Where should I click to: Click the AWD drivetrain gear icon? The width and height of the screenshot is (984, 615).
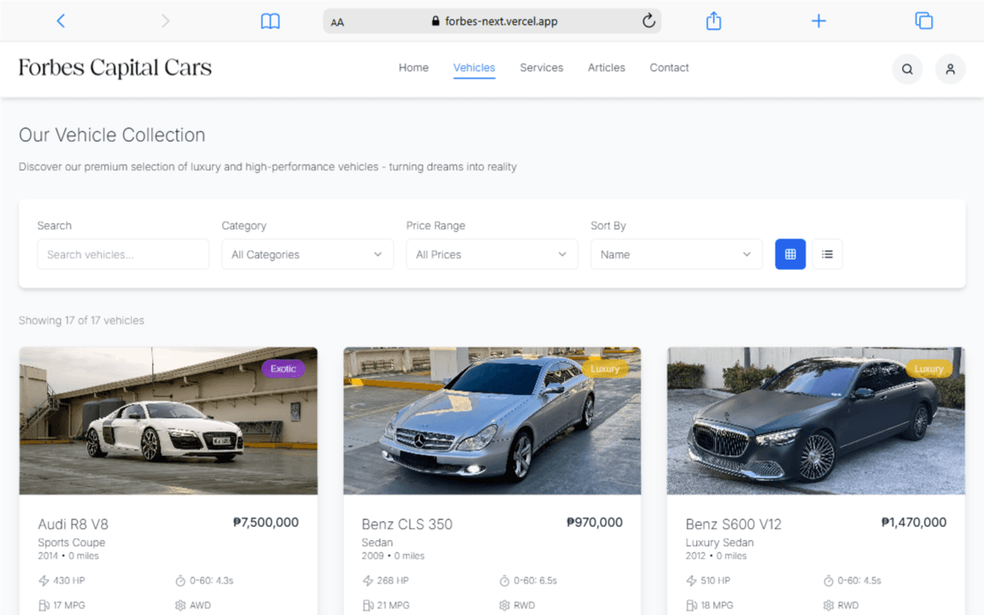[180, 606]
